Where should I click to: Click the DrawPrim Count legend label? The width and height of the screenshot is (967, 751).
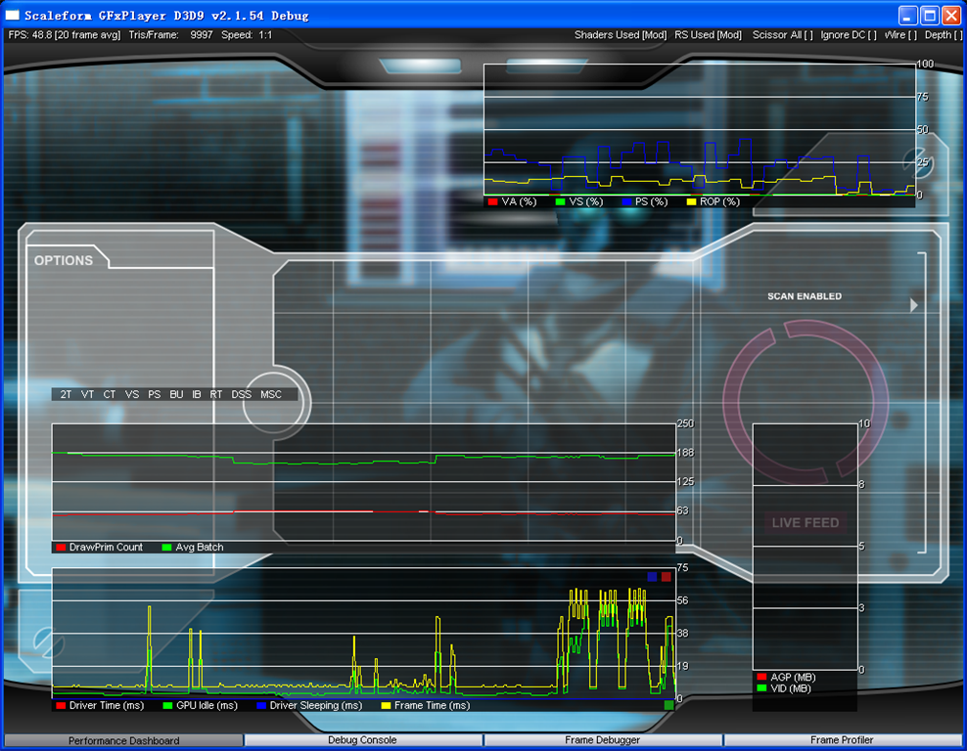(x=106, y=547)
